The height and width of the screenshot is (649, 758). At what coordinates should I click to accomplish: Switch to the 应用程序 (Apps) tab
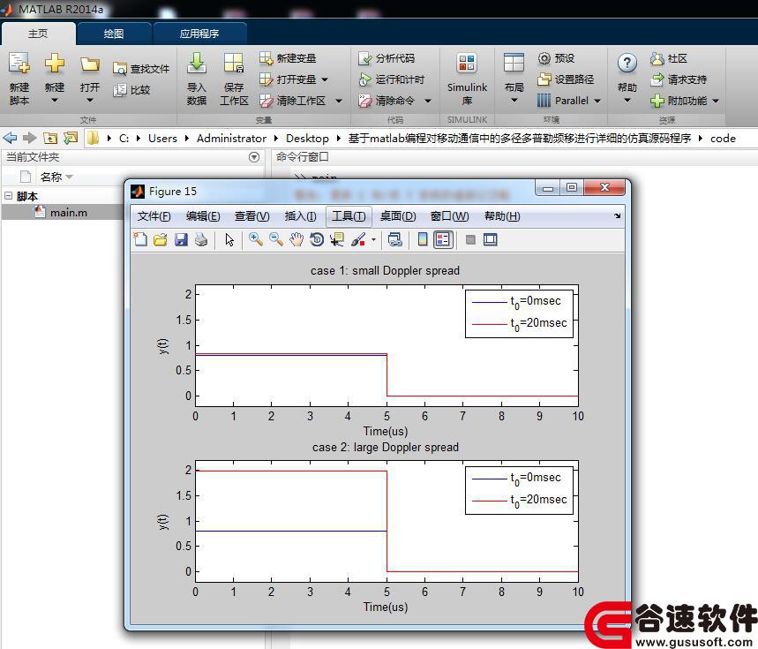click(199, 34)
